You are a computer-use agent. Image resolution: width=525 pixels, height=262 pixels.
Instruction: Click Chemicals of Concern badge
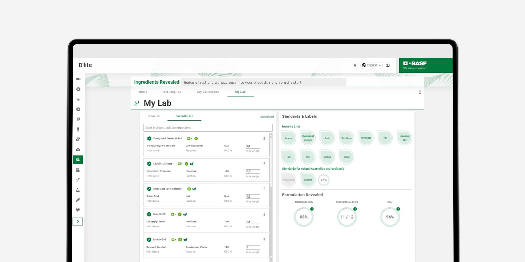tap(308, 138)
